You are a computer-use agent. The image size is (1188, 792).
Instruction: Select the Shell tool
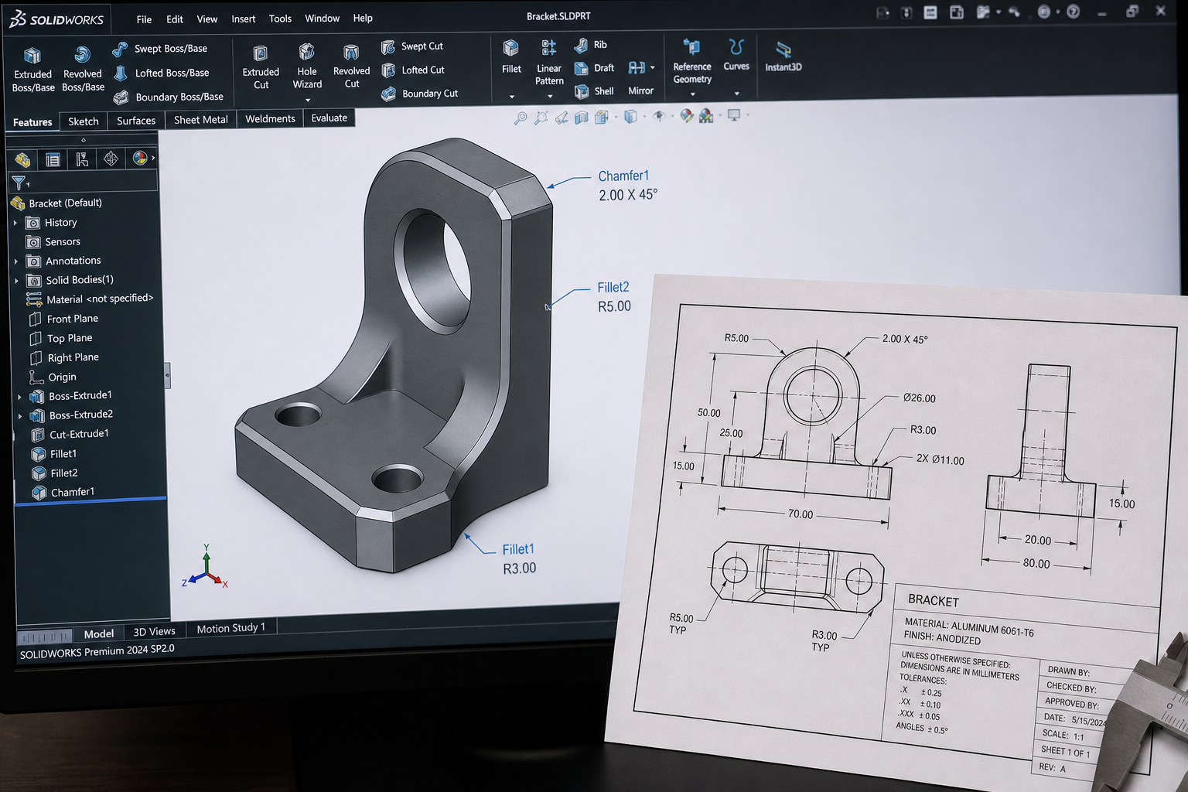click(594, 91)
